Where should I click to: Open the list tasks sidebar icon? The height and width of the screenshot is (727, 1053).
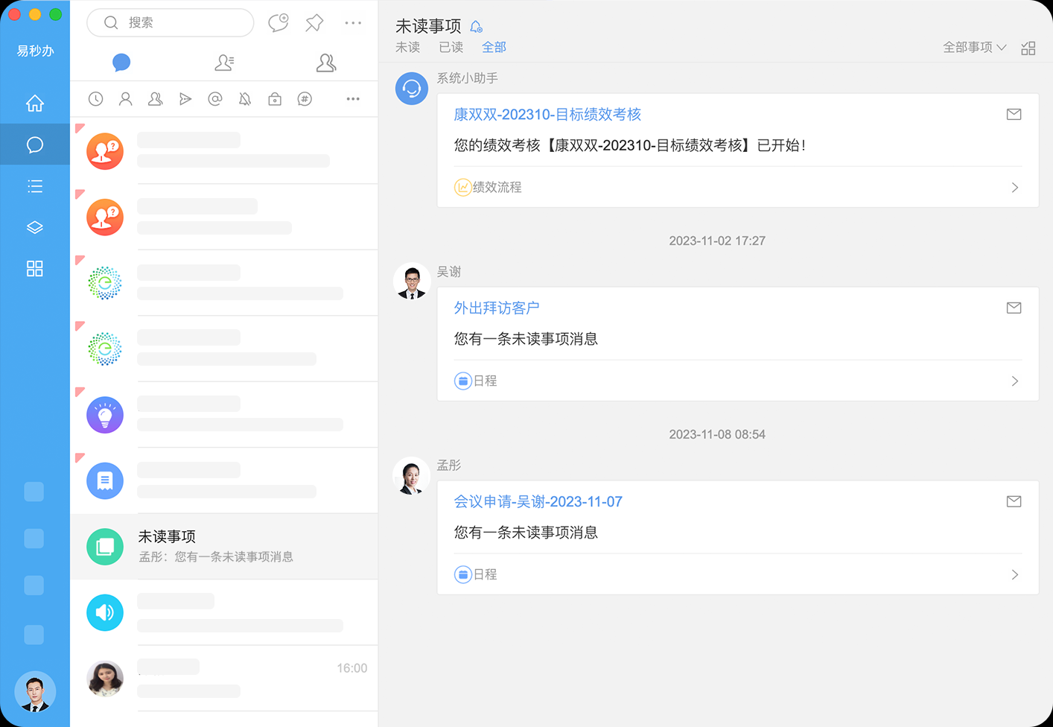coord(35,186)
